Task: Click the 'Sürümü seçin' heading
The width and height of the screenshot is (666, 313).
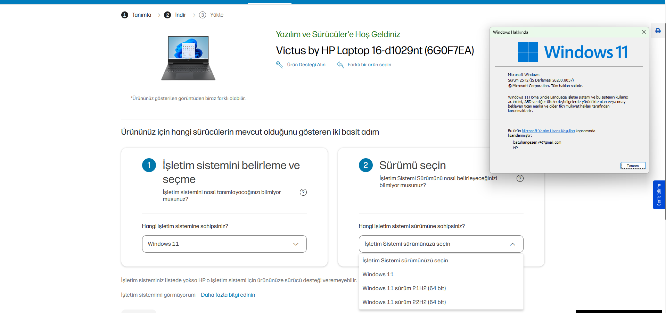Action: click(x=412, y=166)
